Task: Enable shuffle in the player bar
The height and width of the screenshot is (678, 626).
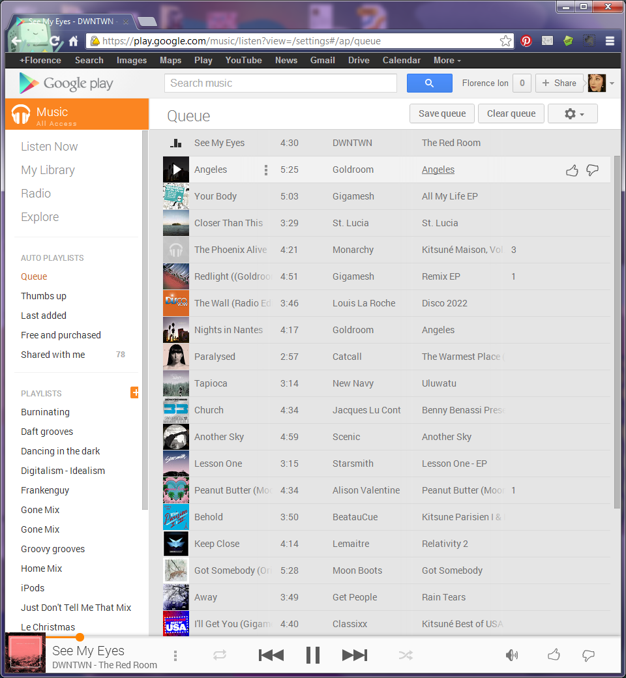Action: [x=406, y=655]
